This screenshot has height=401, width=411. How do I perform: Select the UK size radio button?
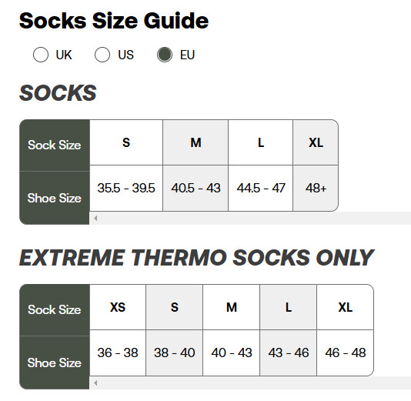click(41, 55)
